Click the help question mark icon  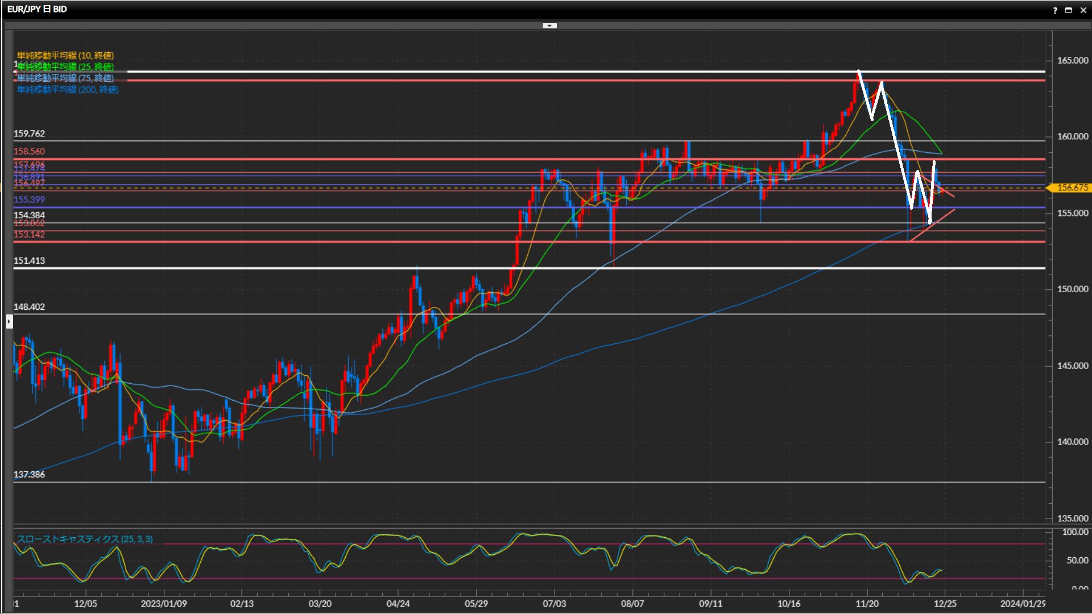(x=1055, y=10)
